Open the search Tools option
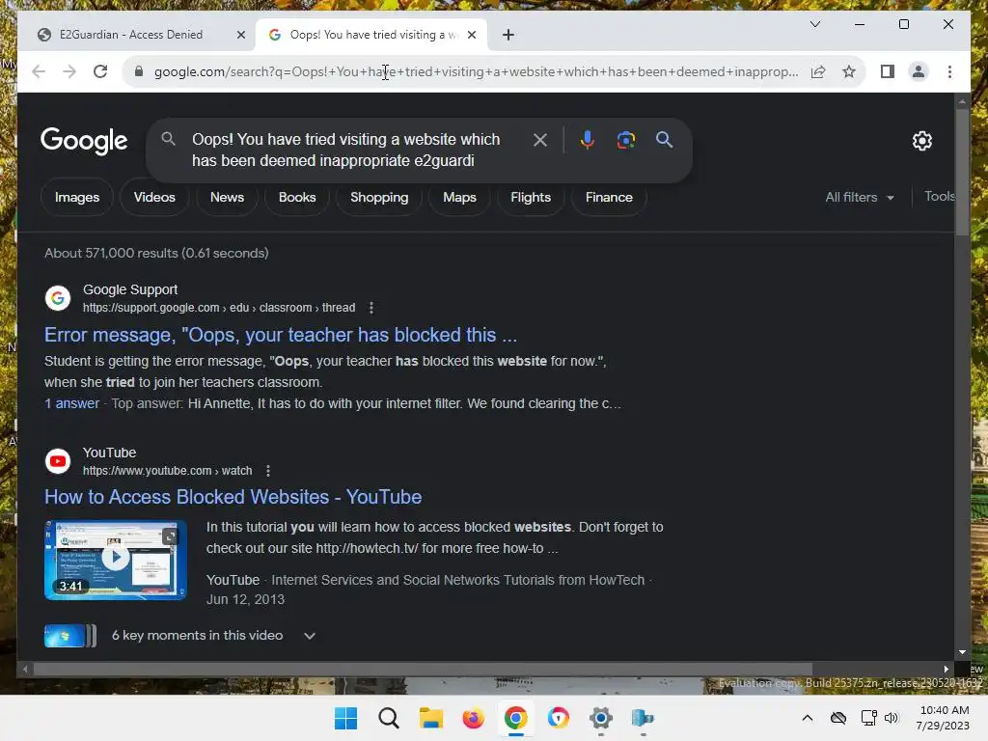988x741 pixels. (x=940, y=197)
